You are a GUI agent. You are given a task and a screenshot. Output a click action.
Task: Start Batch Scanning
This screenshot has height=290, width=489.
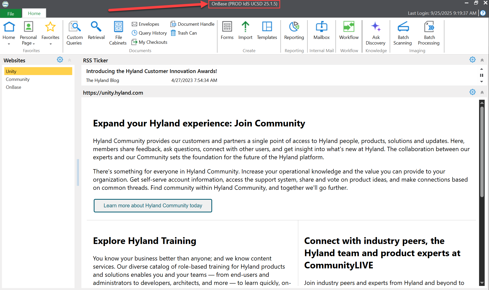(x=403, y=33)
